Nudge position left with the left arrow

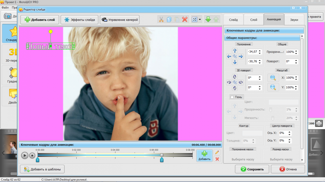[x=229, y=56]
